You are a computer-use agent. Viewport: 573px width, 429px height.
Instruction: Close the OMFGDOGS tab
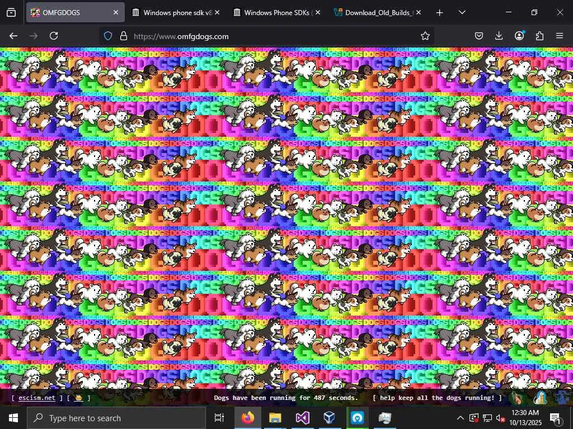click(x=116, y=12)
